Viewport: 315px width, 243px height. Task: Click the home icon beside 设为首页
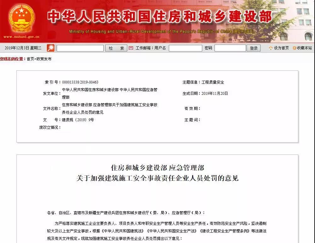271,48
